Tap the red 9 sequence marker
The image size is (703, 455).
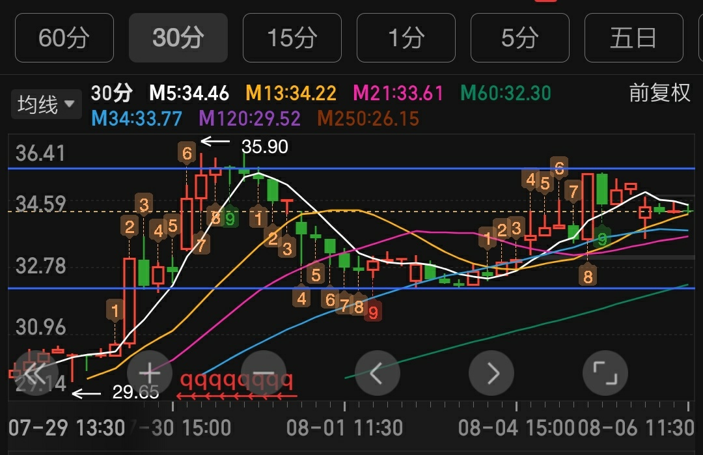point(373,312)
